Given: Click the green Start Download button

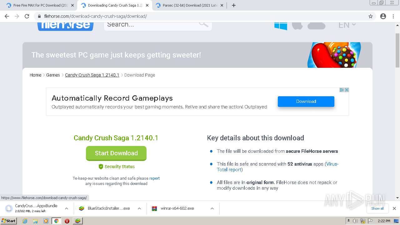Looking at the screenshot, I should click(x=116, y=153).
